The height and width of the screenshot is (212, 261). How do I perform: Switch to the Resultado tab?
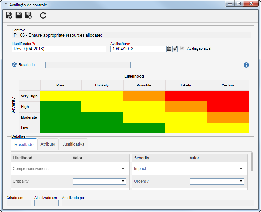coord(24,144)
